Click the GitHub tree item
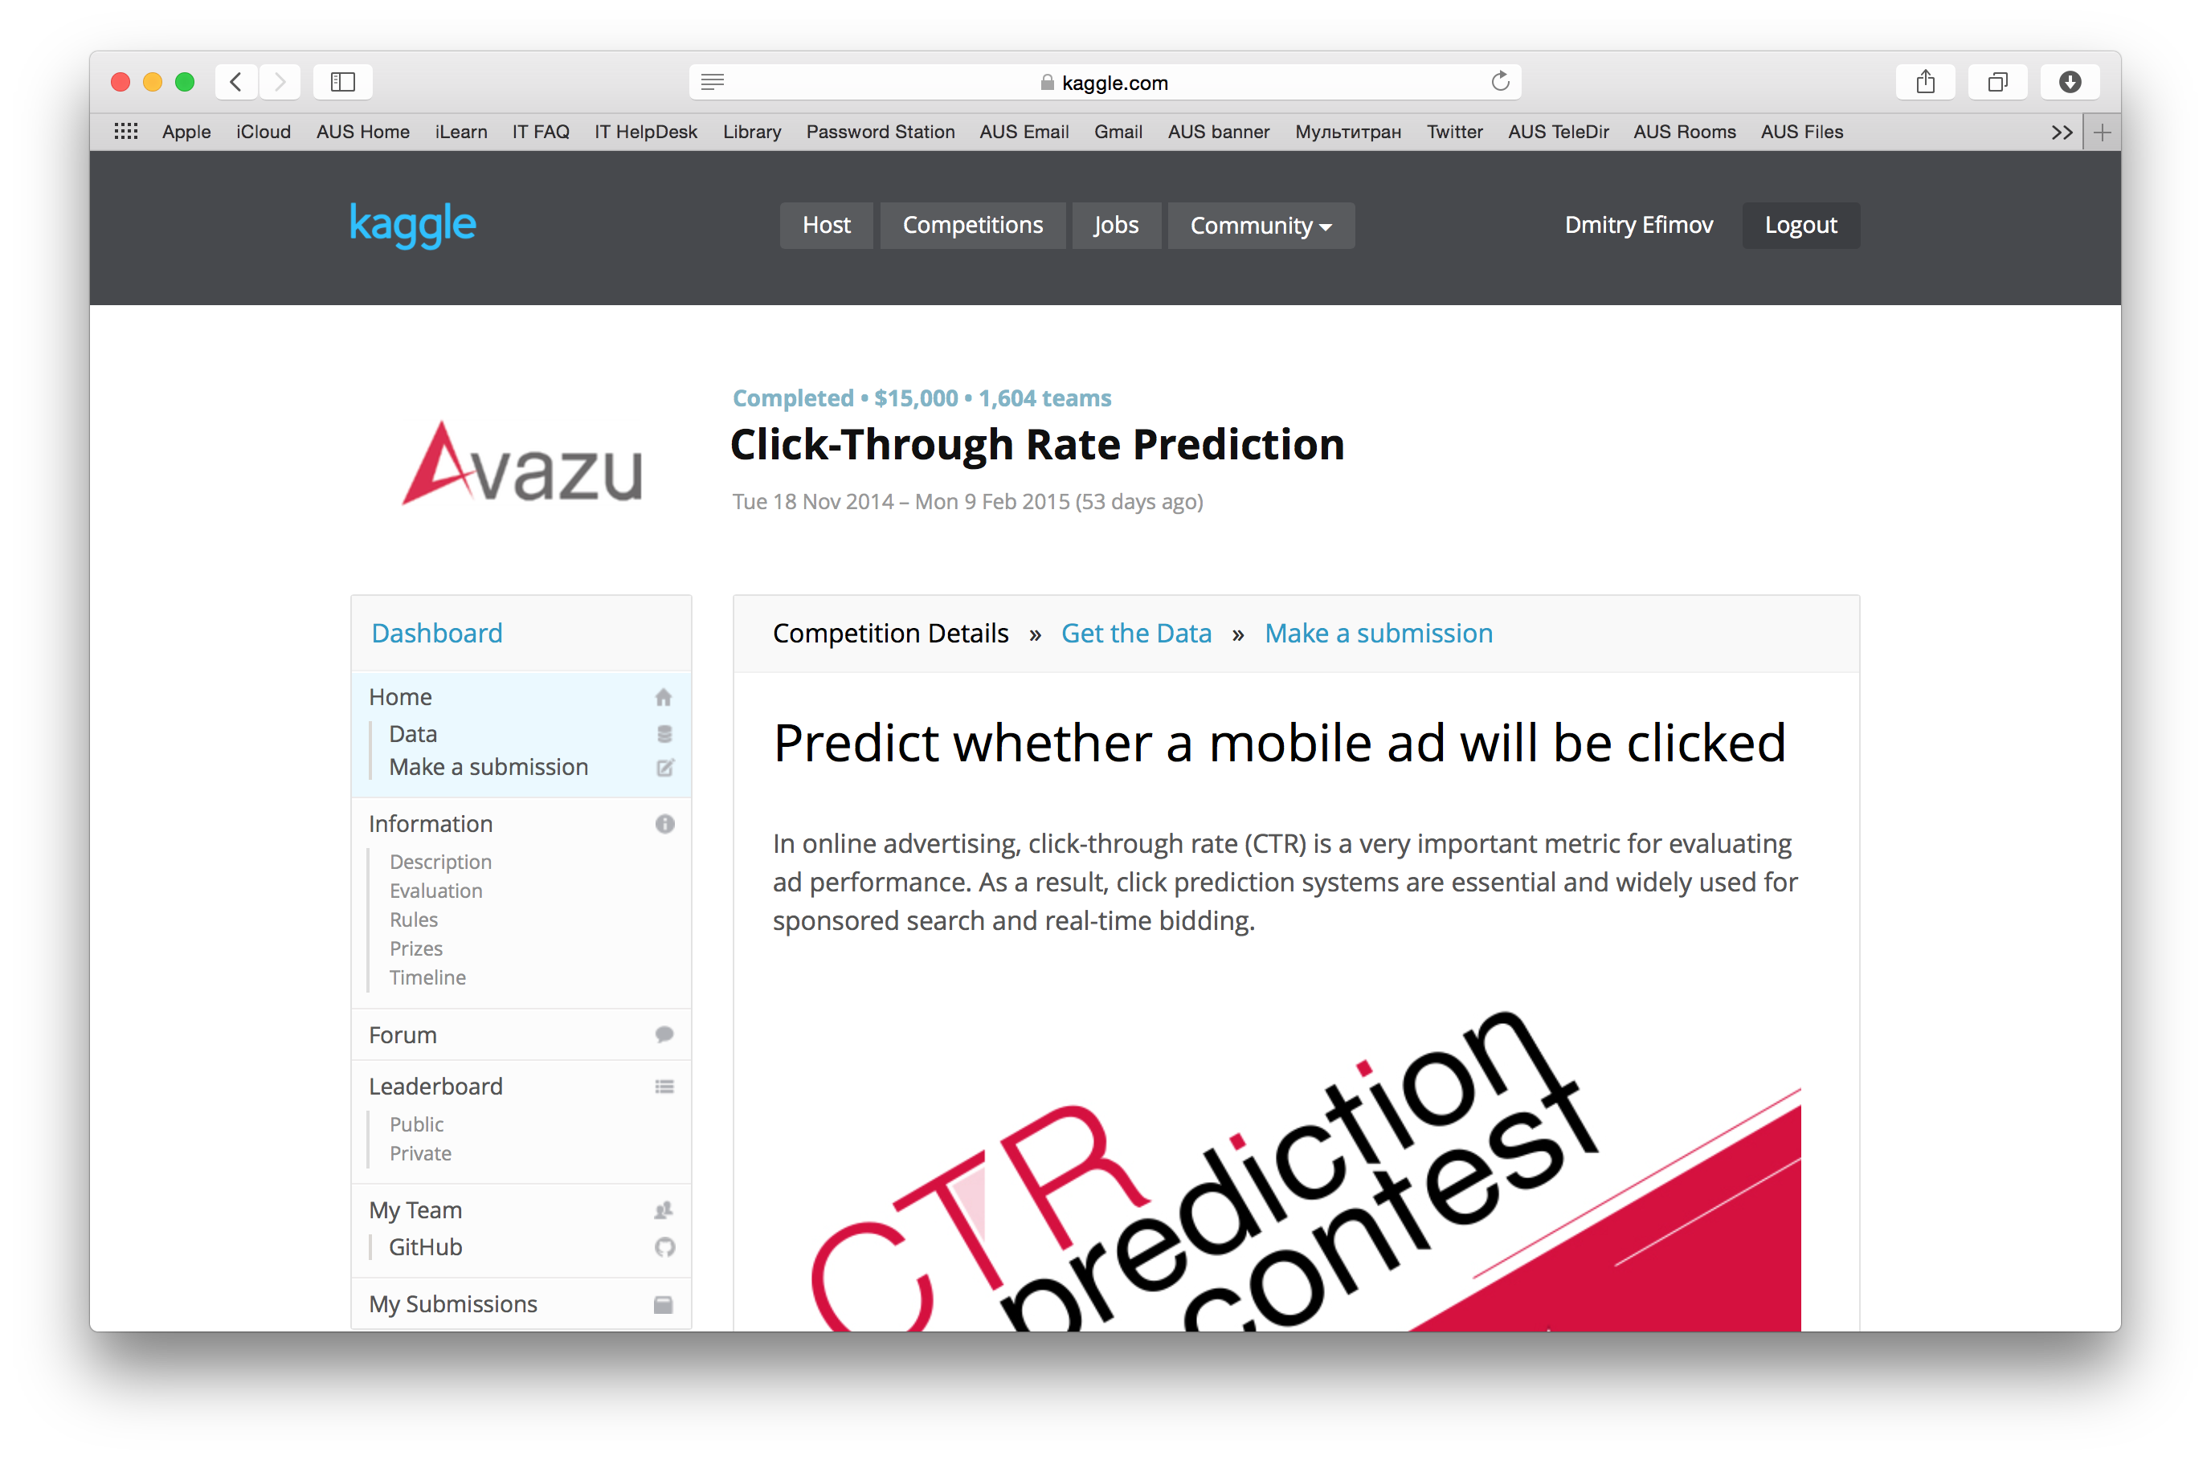This screenshot has height=1460, width=2211. pyautogui.click(x=427, y=1248)
